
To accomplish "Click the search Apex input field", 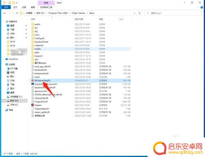I will [x=173, y=13].
